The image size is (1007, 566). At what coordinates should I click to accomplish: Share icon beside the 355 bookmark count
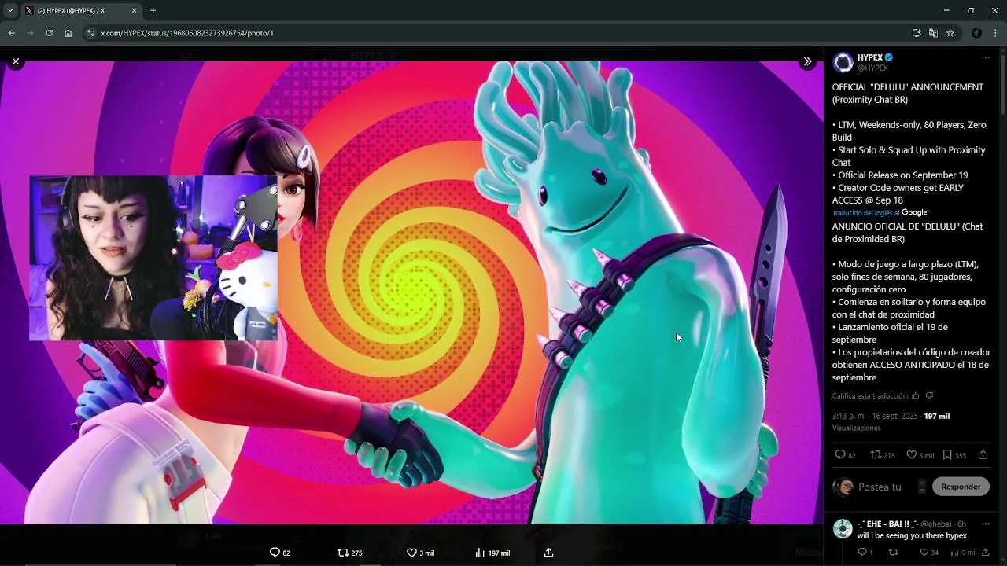click(983, 454)
